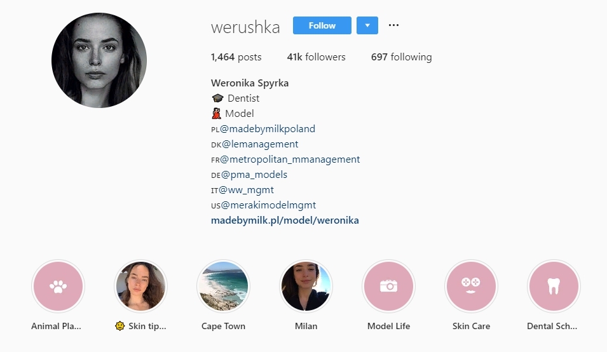The height and width of the screenshot is (352, 607).
Task: View the Milan story highlight
Action: click(x=306, y=287)
